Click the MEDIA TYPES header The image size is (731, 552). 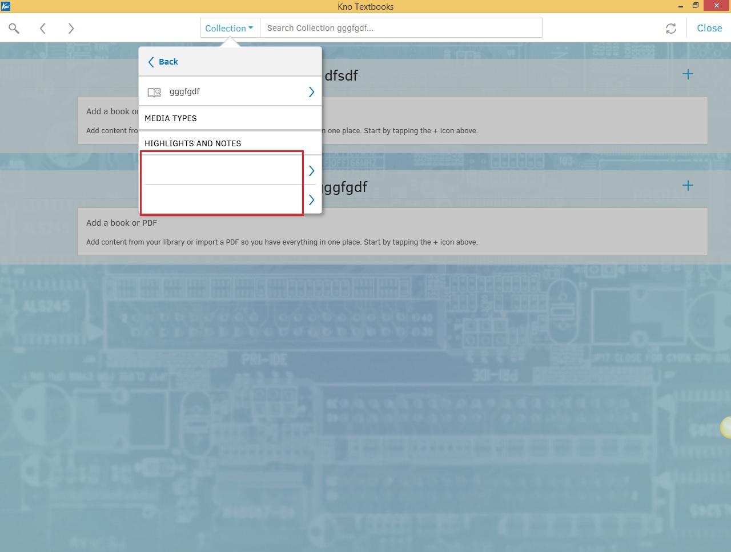171,118
